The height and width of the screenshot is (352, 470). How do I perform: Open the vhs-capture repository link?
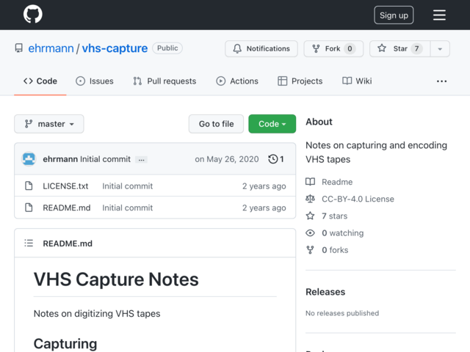(115, 48)
